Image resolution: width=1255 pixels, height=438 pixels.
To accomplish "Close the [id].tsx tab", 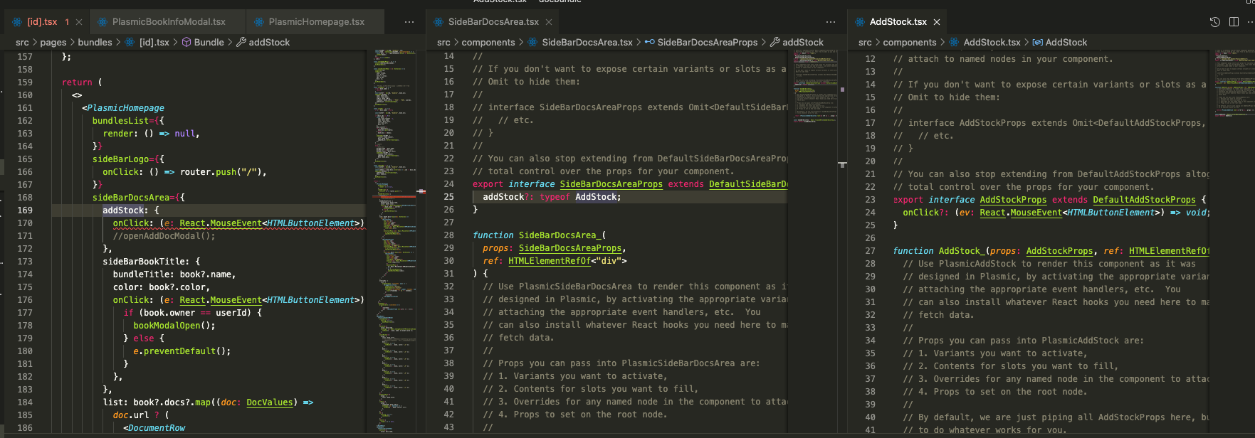I will (x=79, y=22).
